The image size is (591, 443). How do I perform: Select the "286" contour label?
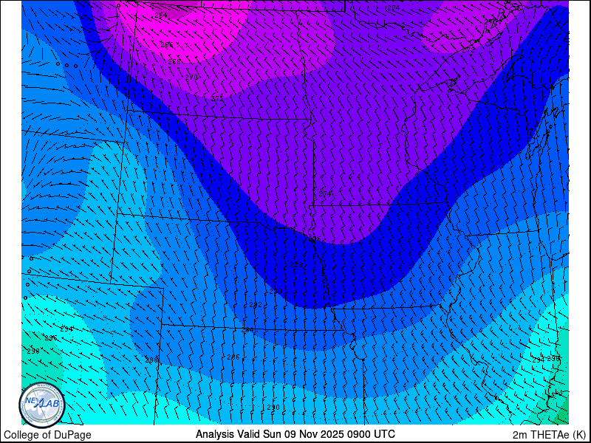point(233,357)
